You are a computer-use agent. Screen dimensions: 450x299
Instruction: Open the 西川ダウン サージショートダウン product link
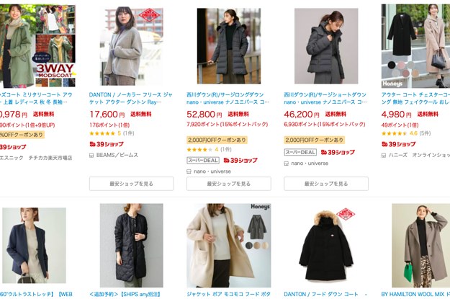[x=325, y=98]
